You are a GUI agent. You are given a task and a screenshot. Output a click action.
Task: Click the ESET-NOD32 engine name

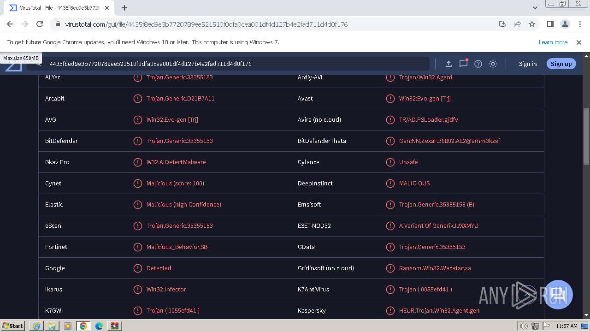coord(314,225)
